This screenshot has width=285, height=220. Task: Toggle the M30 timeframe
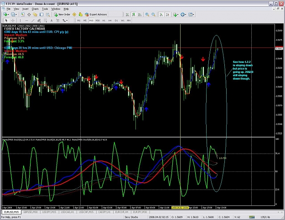98,20
